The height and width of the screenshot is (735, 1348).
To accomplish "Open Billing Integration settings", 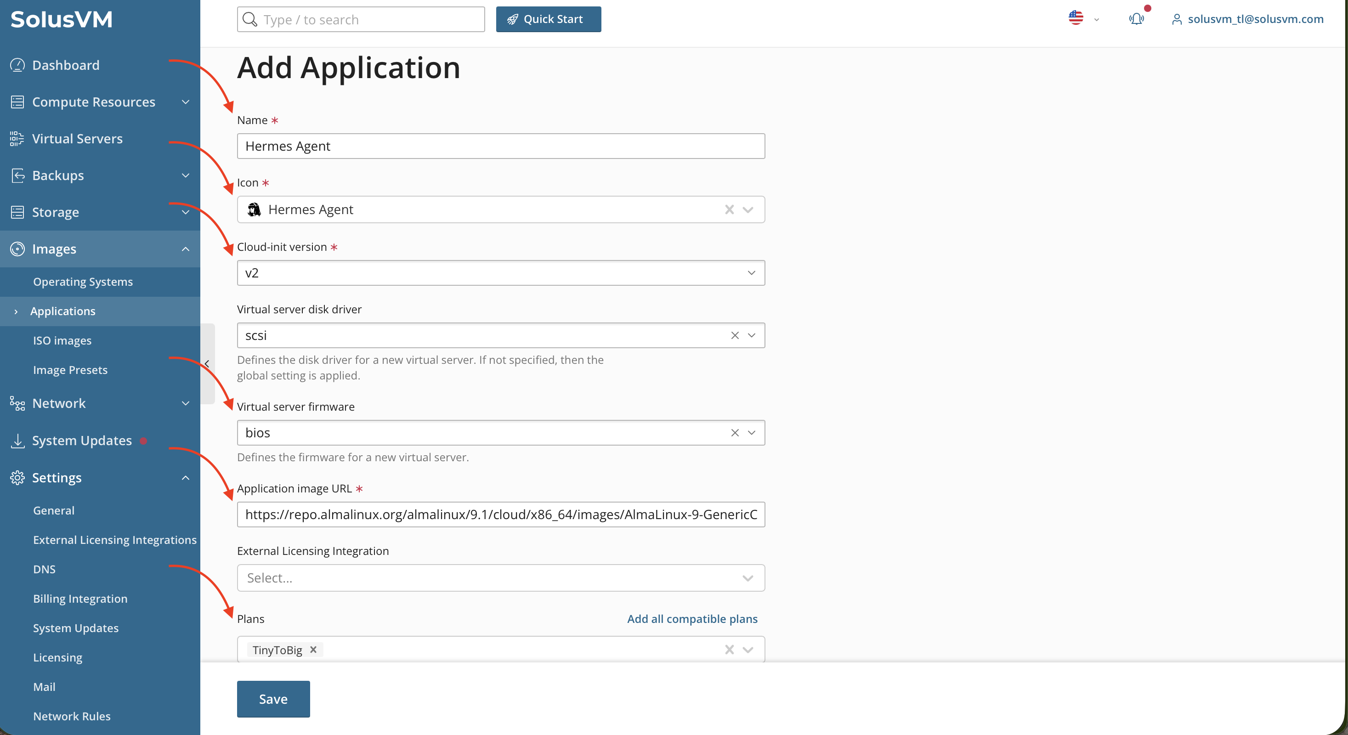I will (80, 599).
